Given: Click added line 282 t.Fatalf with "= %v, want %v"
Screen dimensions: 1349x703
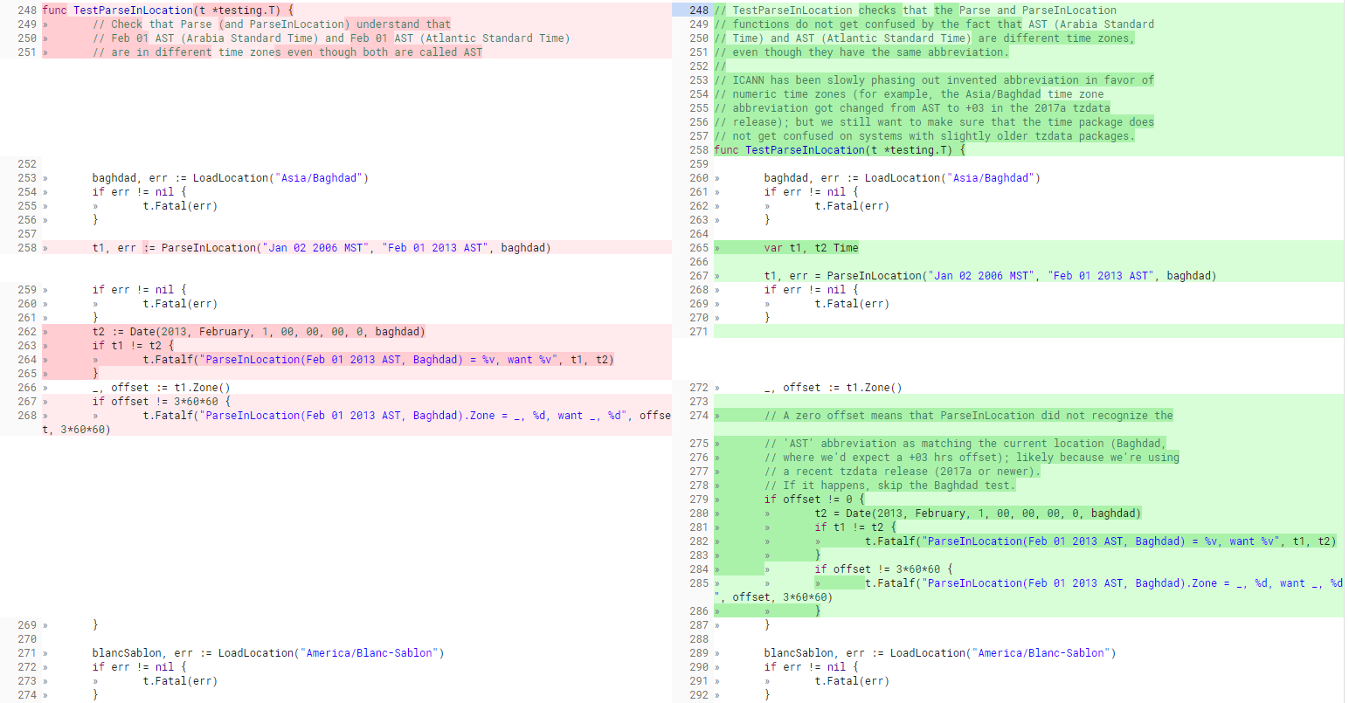Looking at the screenshot, I should 1101,541.
